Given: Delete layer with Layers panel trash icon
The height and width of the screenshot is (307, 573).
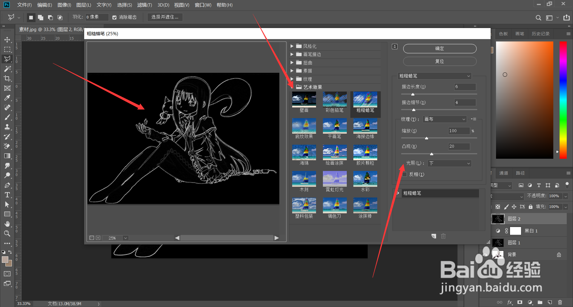Looking at the screenshot, I should point(560,302).
